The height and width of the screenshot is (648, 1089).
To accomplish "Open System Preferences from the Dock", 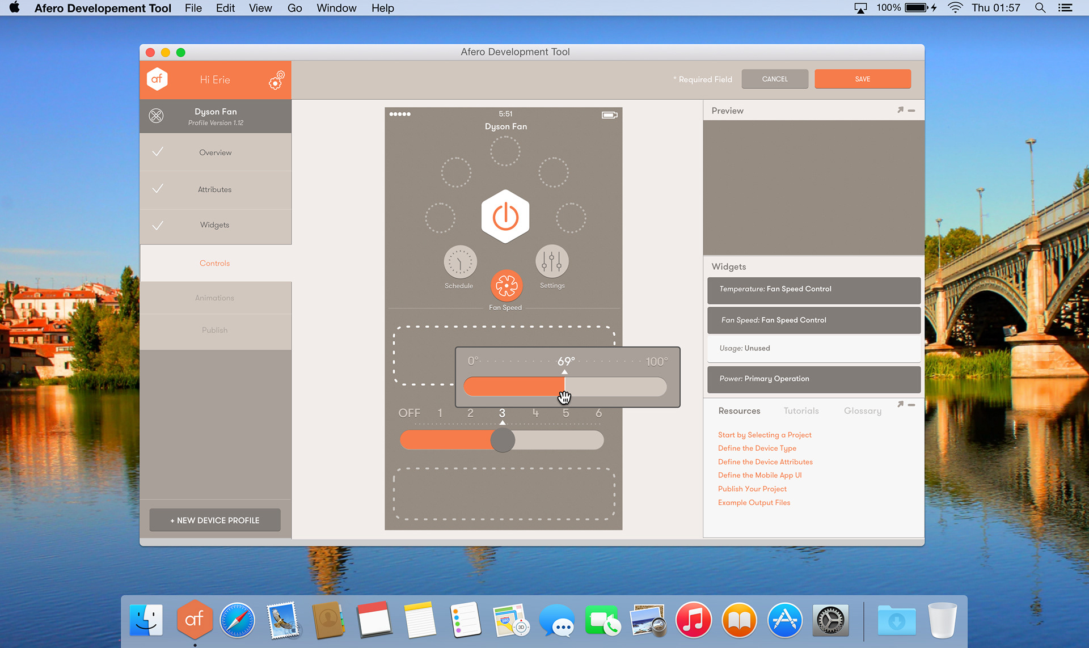I will pos(830,620).
